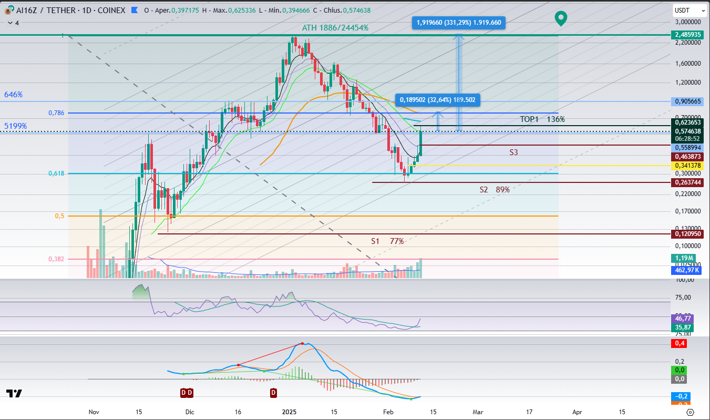The height and width of the screenshot is (420, 710).
Task: Click the 0,618 Fibonacci level label
Action: tap(56, 173)
